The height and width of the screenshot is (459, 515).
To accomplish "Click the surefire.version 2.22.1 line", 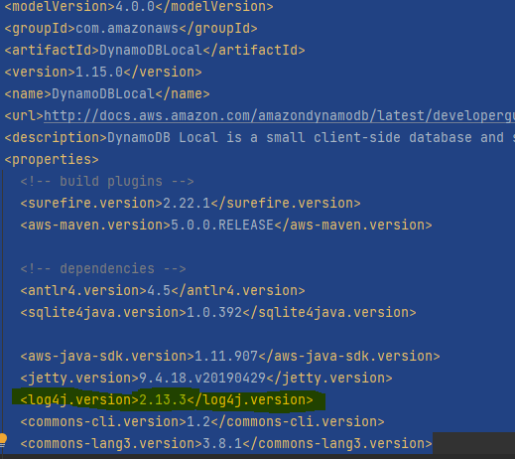I will coord(191,203).
